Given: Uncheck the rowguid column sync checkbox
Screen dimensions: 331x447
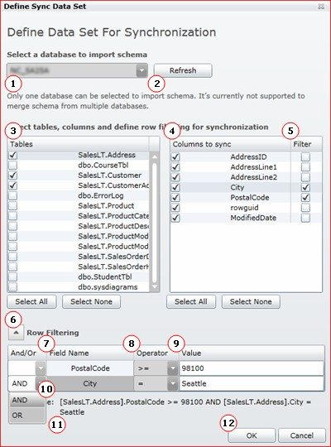Looking at the screenshot, I should [x=175, y=208].
